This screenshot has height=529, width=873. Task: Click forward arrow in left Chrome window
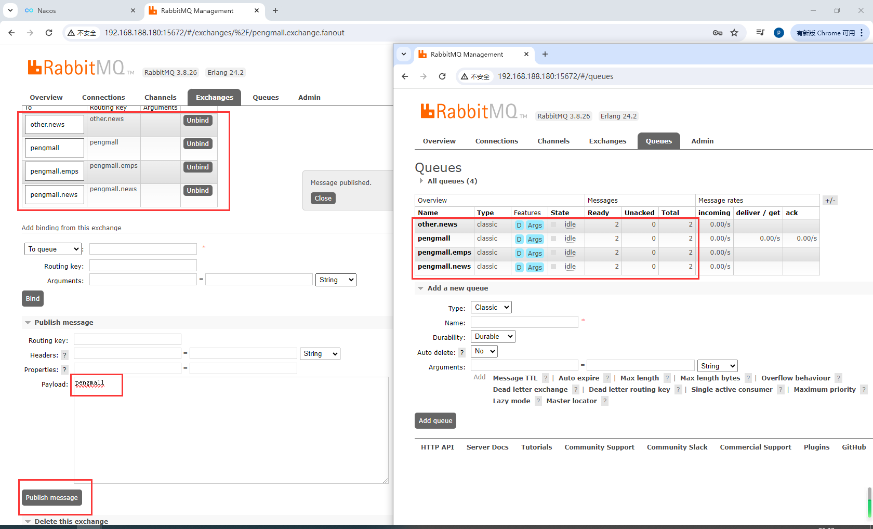[x=30, y=33]
